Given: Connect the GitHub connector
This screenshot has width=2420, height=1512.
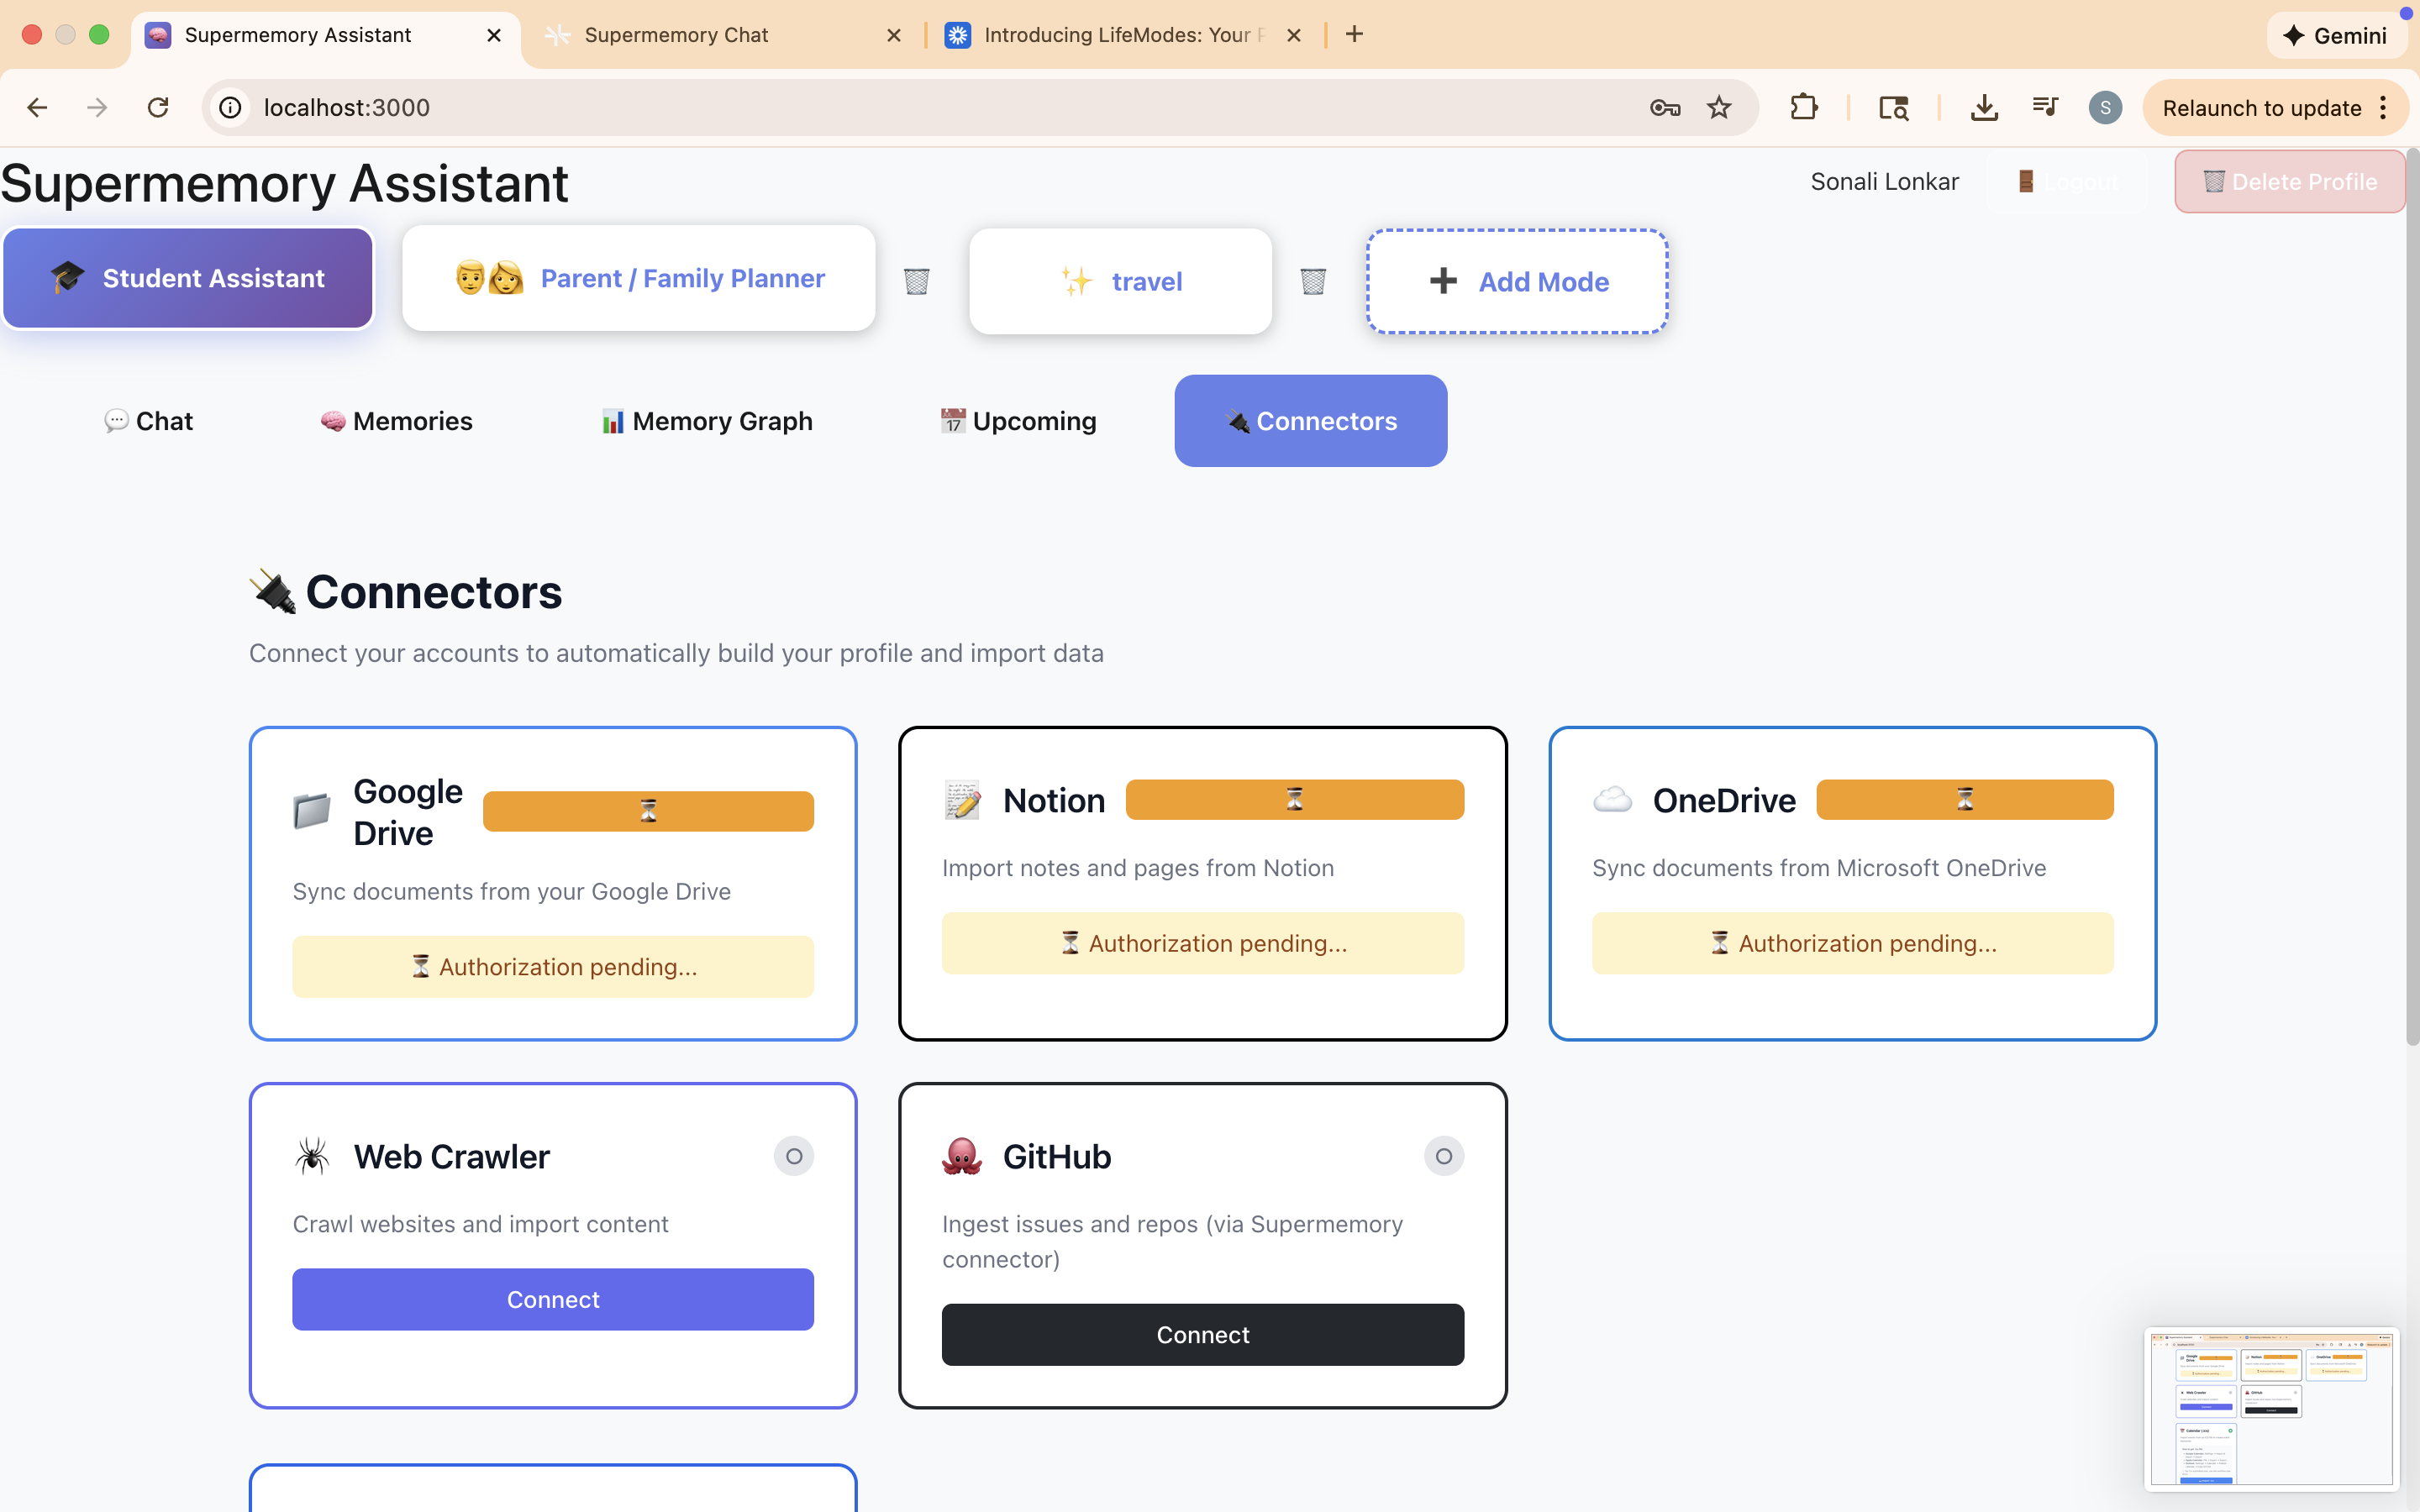Looking at the screenshot, I should coord(1202,1334).
